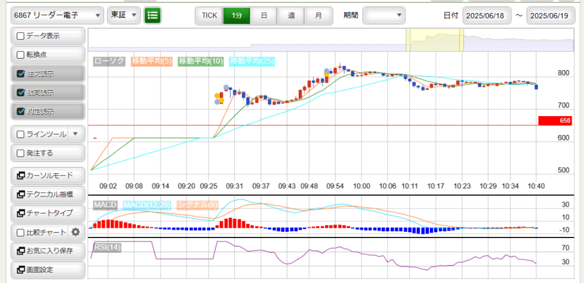Viewport: 584px width, 283px height.
Task: Open the gear settings for 比較チャート
Action: coord(76,232)
